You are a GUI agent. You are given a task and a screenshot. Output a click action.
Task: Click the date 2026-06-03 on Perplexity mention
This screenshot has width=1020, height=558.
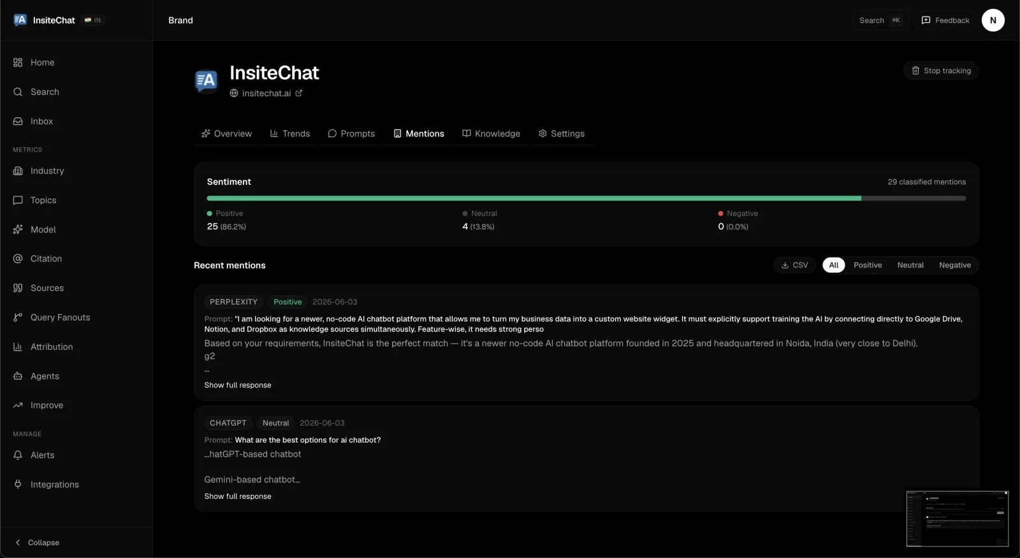point(335,302)
